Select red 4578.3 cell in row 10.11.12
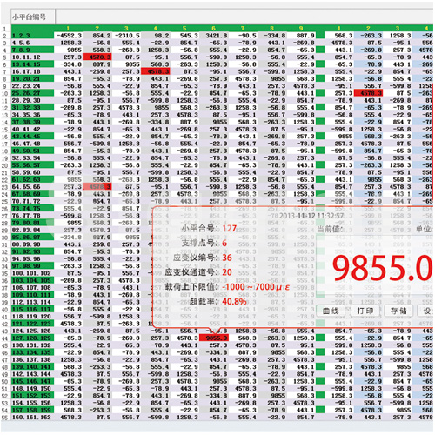Viewport: 435px width, 435px height. point(97,57)
